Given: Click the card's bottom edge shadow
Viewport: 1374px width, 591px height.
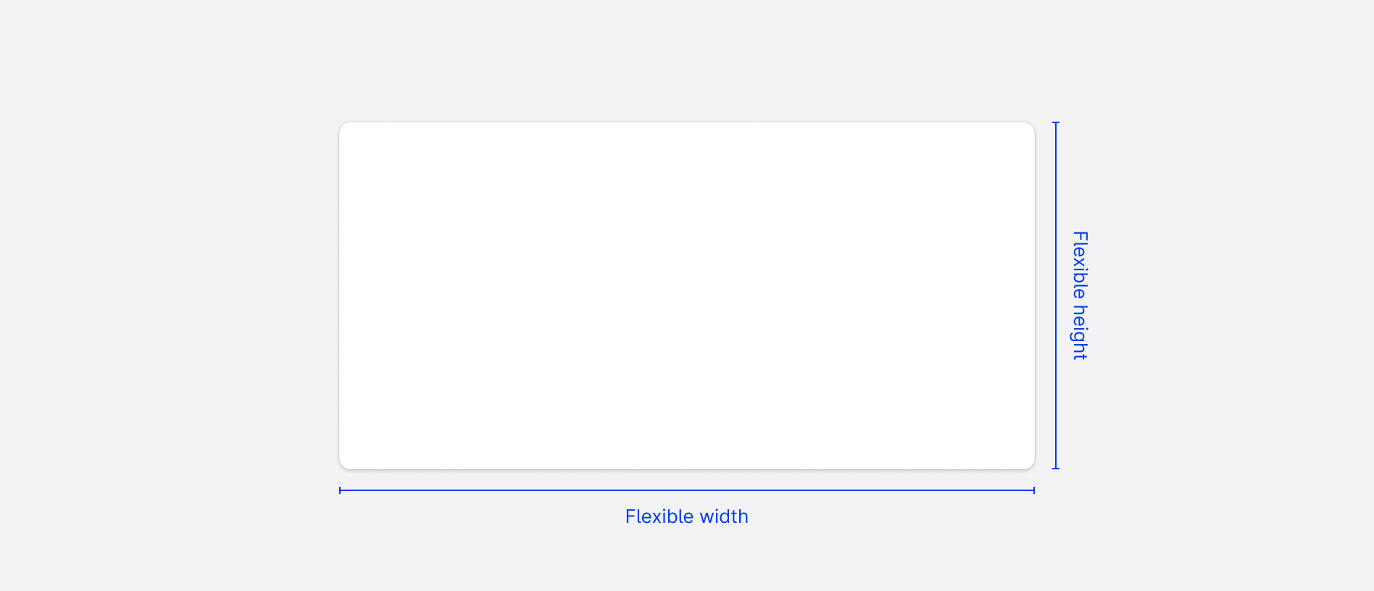Looking at the screenshot, I should click(x=686, y=471).
